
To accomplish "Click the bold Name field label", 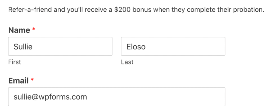I will [x=19, y=30].
